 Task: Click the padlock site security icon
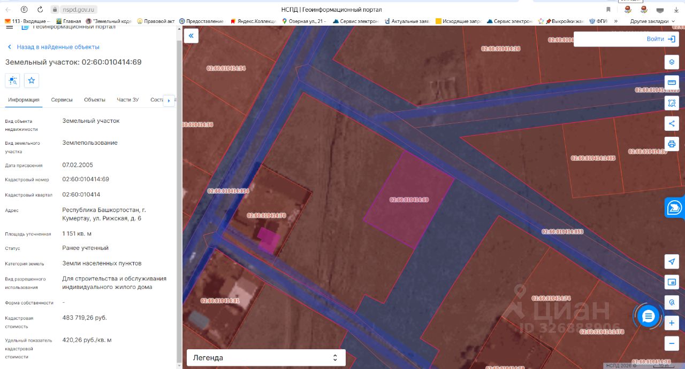[x=55, y=10]
